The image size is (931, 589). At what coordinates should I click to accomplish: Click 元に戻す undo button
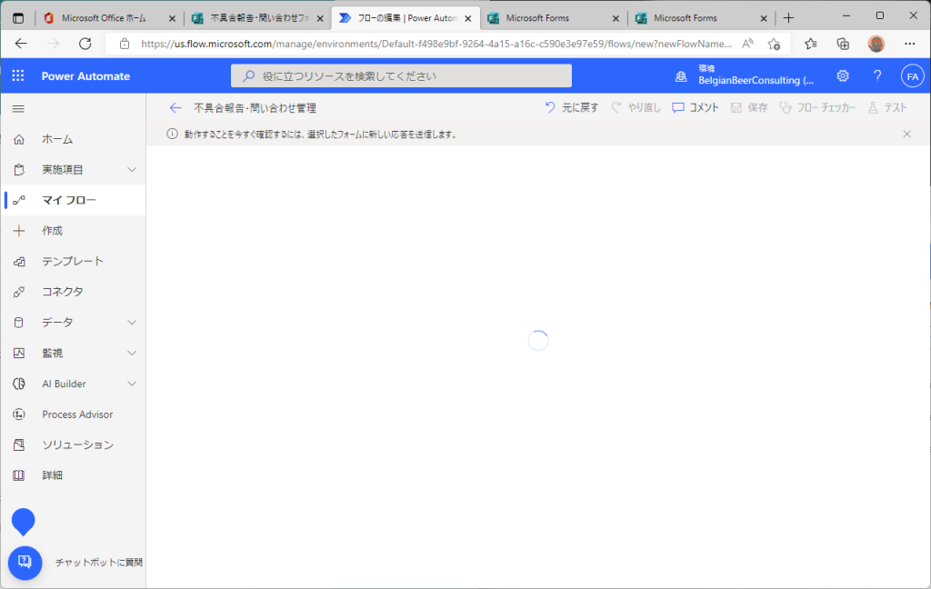pyautogui.click(x=571, y=107)
